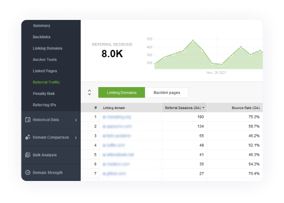Click the Bulk Analysis checklist icon
The width and height of the screenshot is (284, 203).
[28, 155]
